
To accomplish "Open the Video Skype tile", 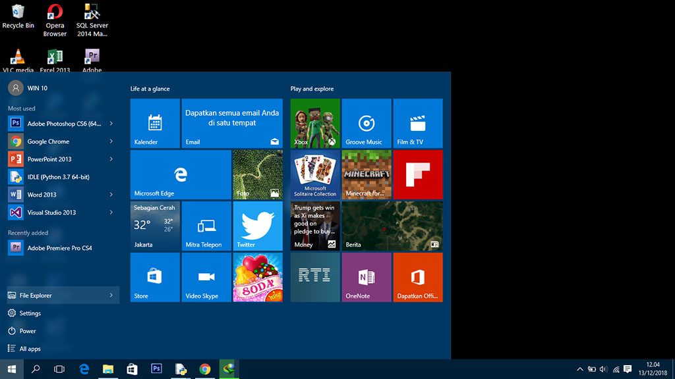I will pyautogui.click(x=206, y=277).
